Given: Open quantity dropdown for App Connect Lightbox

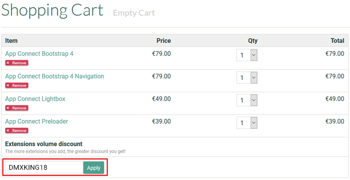Looking at the screenshot, I should click(x=246, y=100).
